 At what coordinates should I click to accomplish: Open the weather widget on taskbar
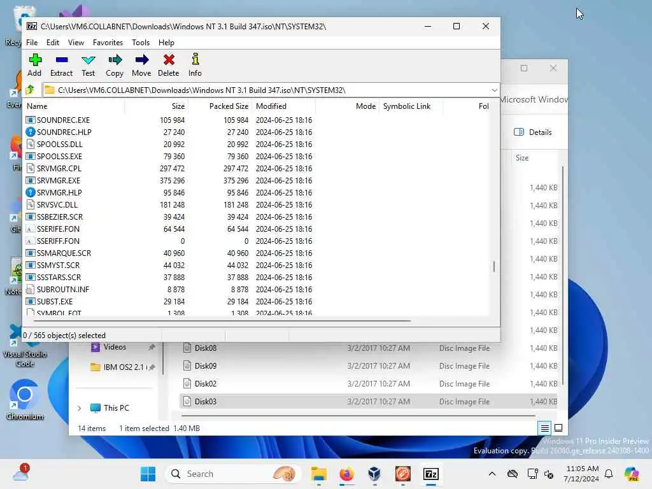[21, 474]
